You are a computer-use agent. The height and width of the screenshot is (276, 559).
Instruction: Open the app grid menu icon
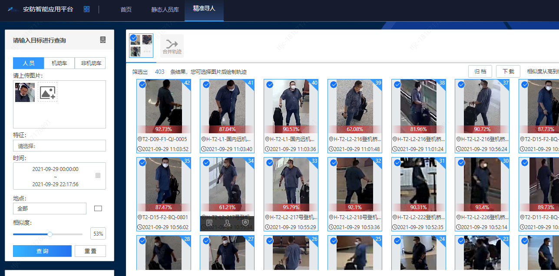[86, 9]
